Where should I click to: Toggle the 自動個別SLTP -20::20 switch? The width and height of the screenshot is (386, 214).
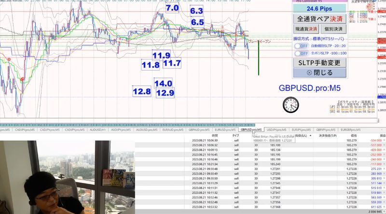(301, 46)
